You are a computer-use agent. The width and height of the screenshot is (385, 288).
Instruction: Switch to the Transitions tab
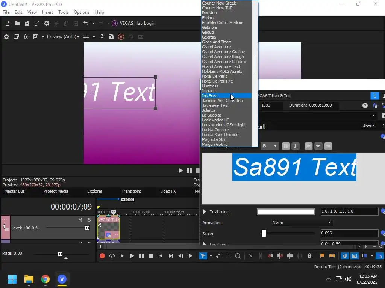point(131,192)
